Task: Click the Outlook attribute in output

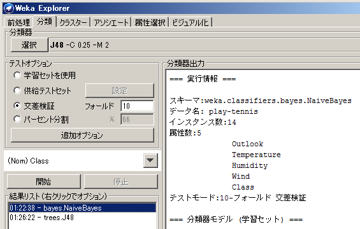Action: click(x=247, y=144)
